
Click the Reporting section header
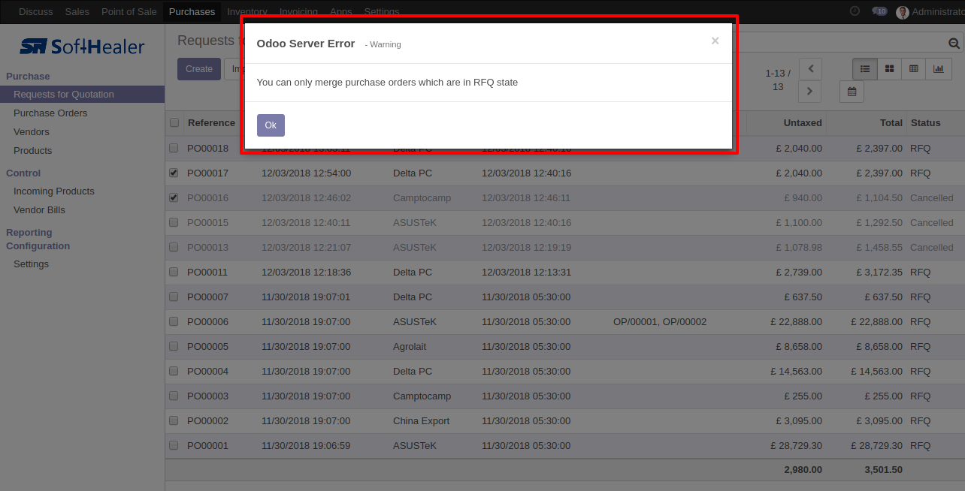[x=29, y=233]
